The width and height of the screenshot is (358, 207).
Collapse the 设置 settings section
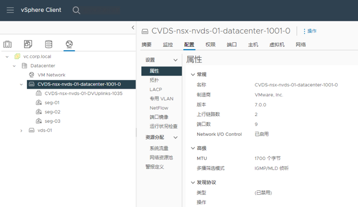click(x=175, y=60)
